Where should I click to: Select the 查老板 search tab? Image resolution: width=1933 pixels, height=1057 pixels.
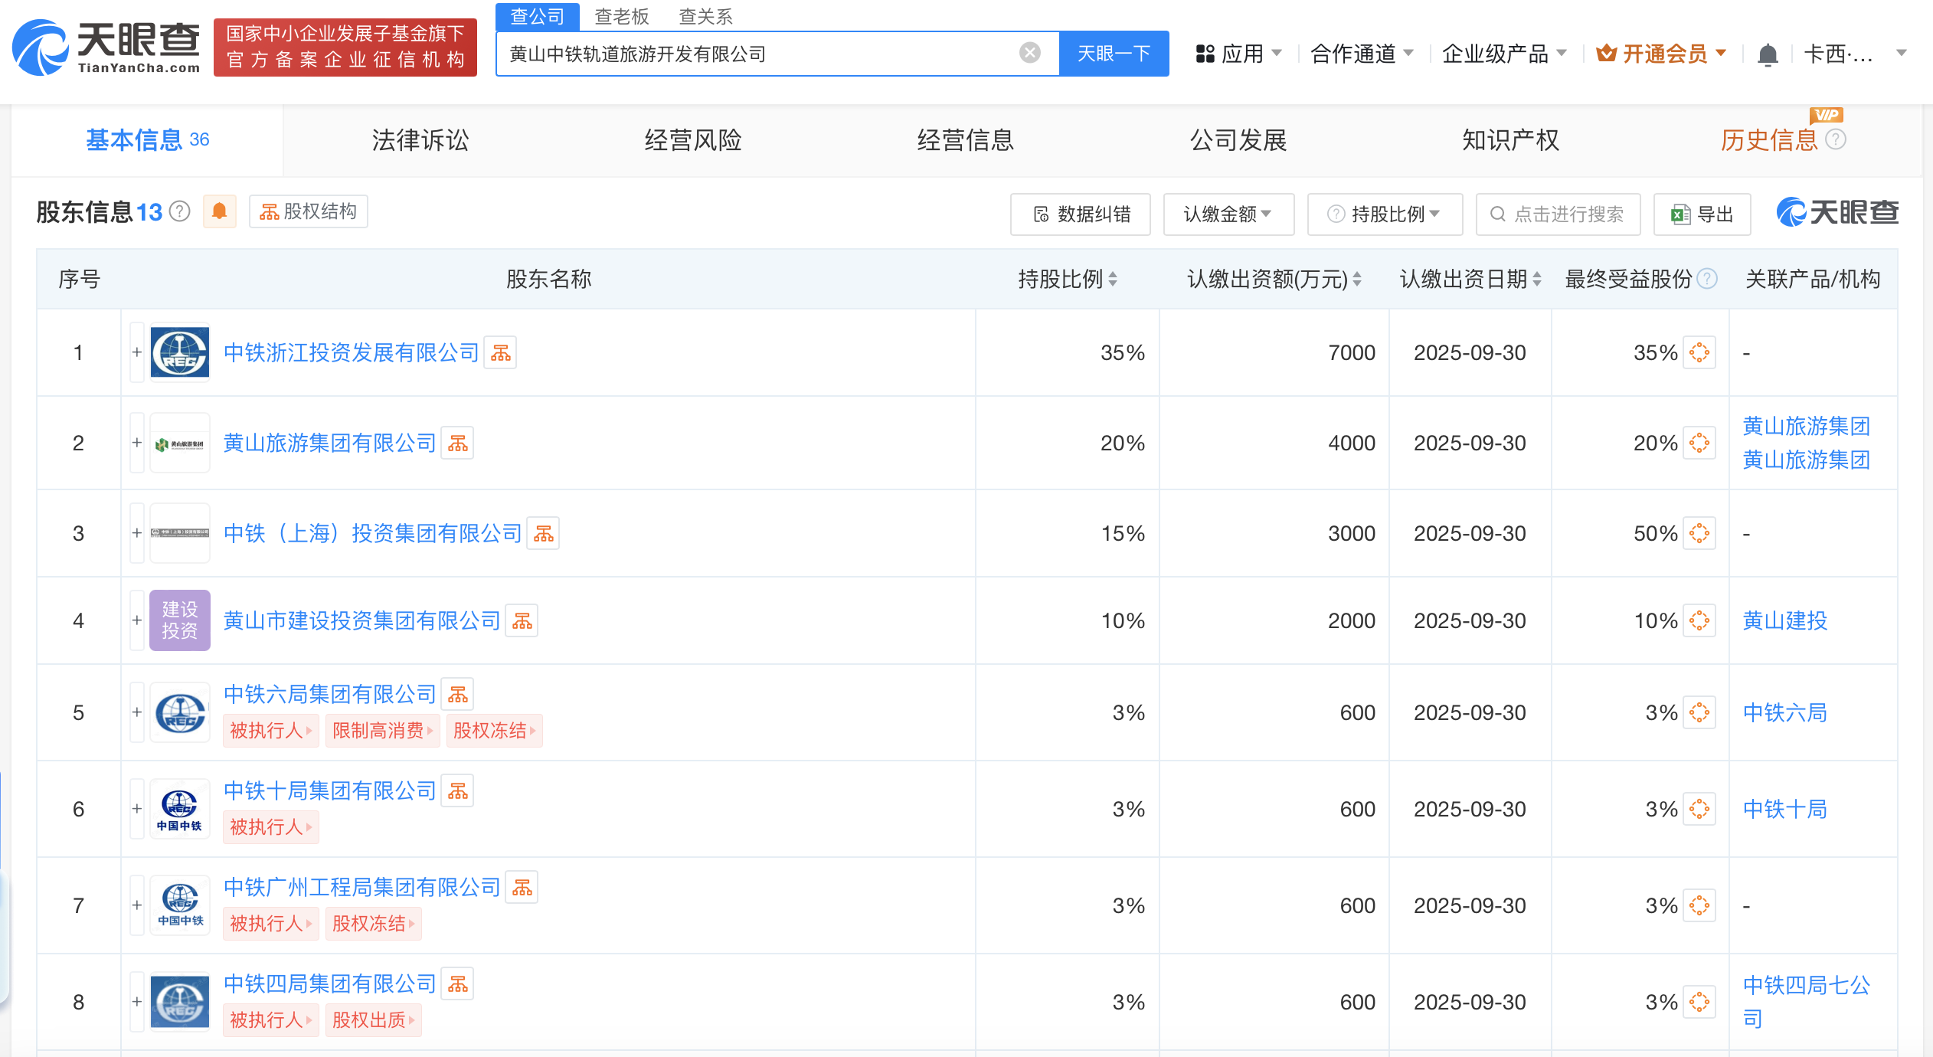621,16
